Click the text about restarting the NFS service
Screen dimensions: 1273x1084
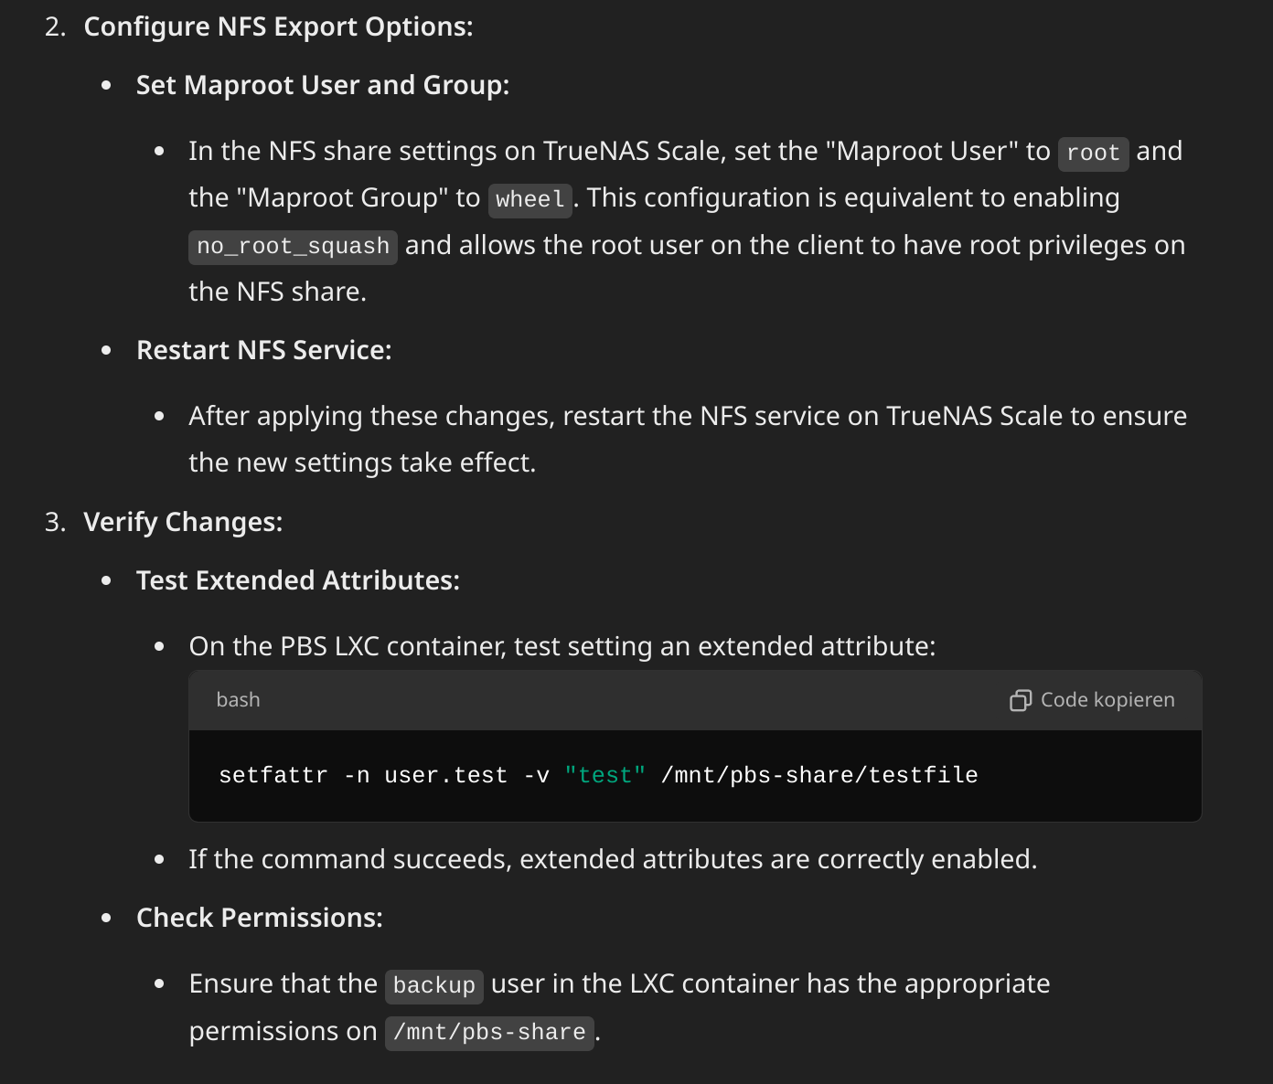pos(688,440)
